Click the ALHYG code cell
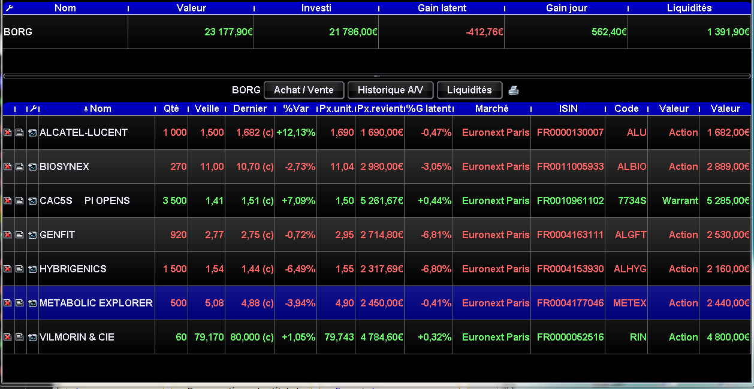The height and width of the screenshot is (389, 754). (630, 269)
